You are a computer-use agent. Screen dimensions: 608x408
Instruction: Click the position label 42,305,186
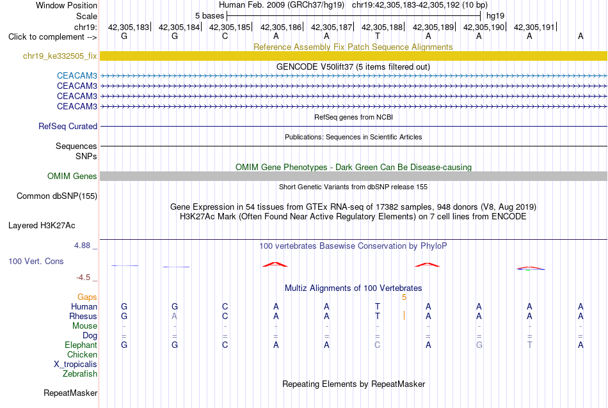(281, 27)
